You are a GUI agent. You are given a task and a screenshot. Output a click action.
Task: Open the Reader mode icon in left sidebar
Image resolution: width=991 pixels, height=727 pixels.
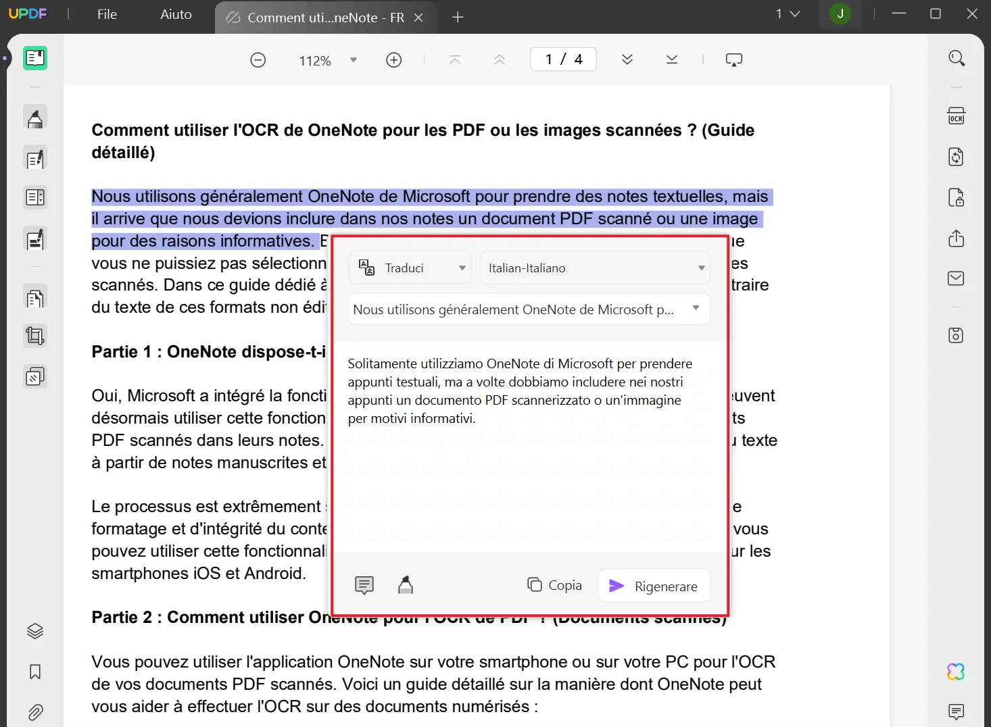[x=35, y=59]
